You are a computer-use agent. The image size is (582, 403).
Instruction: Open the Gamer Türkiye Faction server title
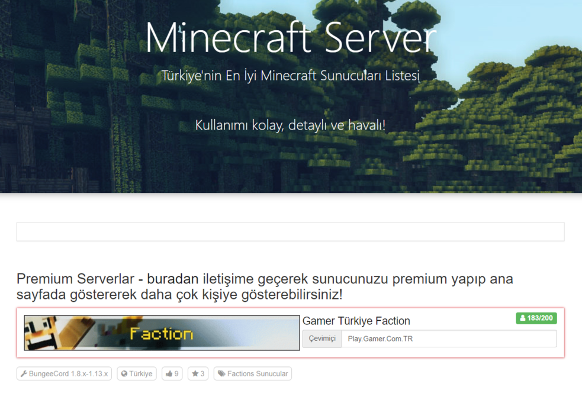pos(356,321)
